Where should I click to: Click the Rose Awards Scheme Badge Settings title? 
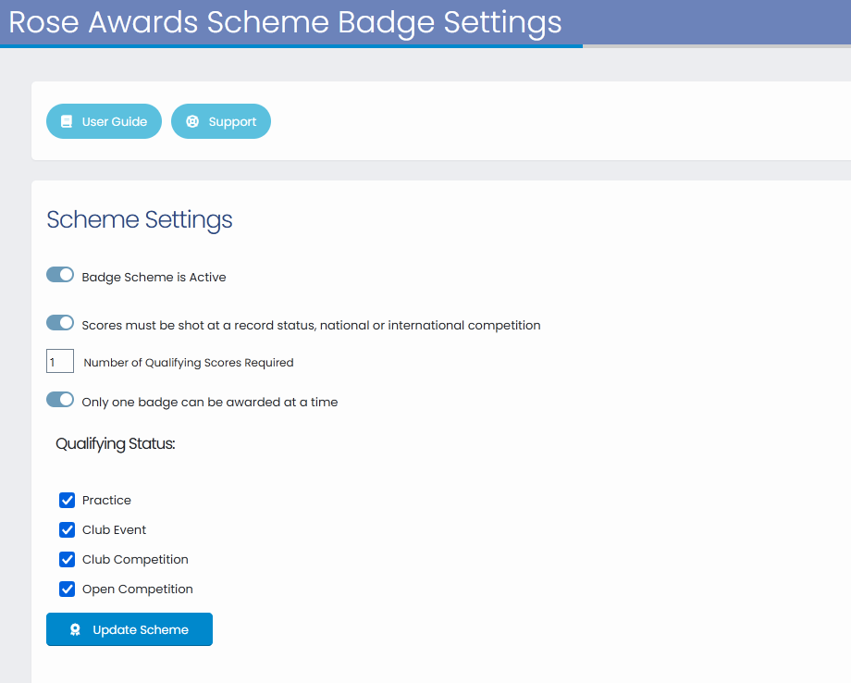pos(285,22)
